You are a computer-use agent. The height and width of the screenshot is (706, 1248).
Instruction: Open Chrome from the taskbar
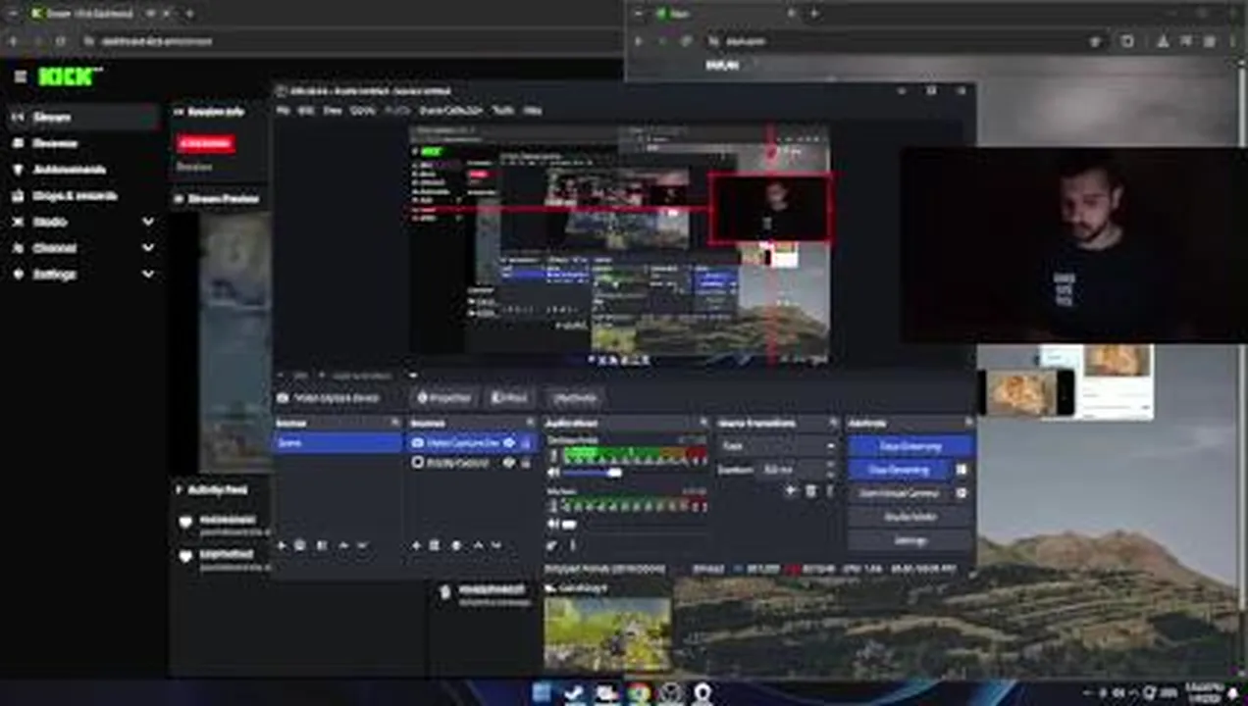639,693
